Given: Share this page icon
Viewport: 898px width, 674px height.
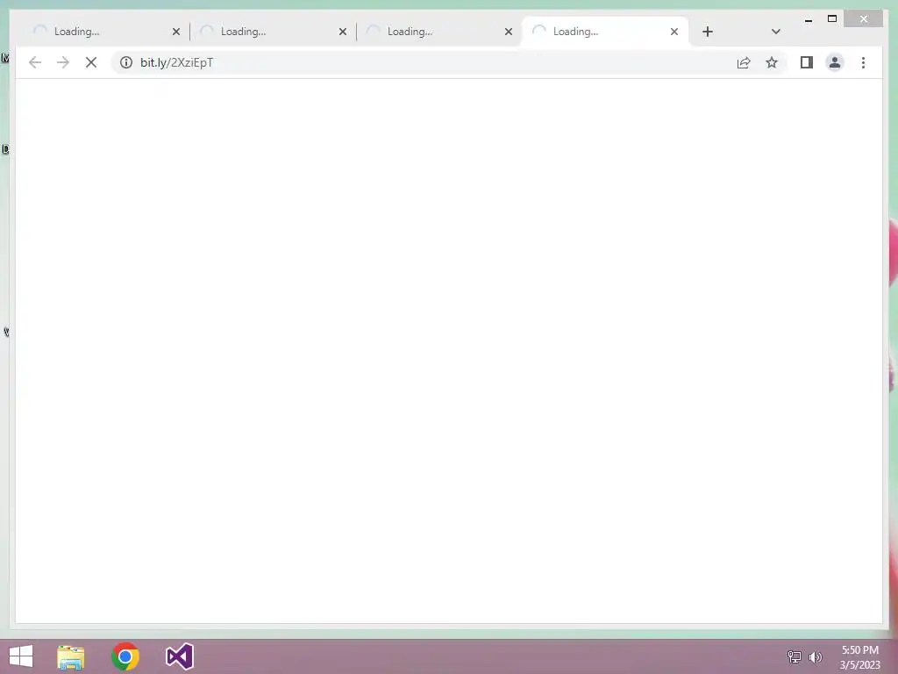Looking at the screenshot, I should click(x=744, y=62).
